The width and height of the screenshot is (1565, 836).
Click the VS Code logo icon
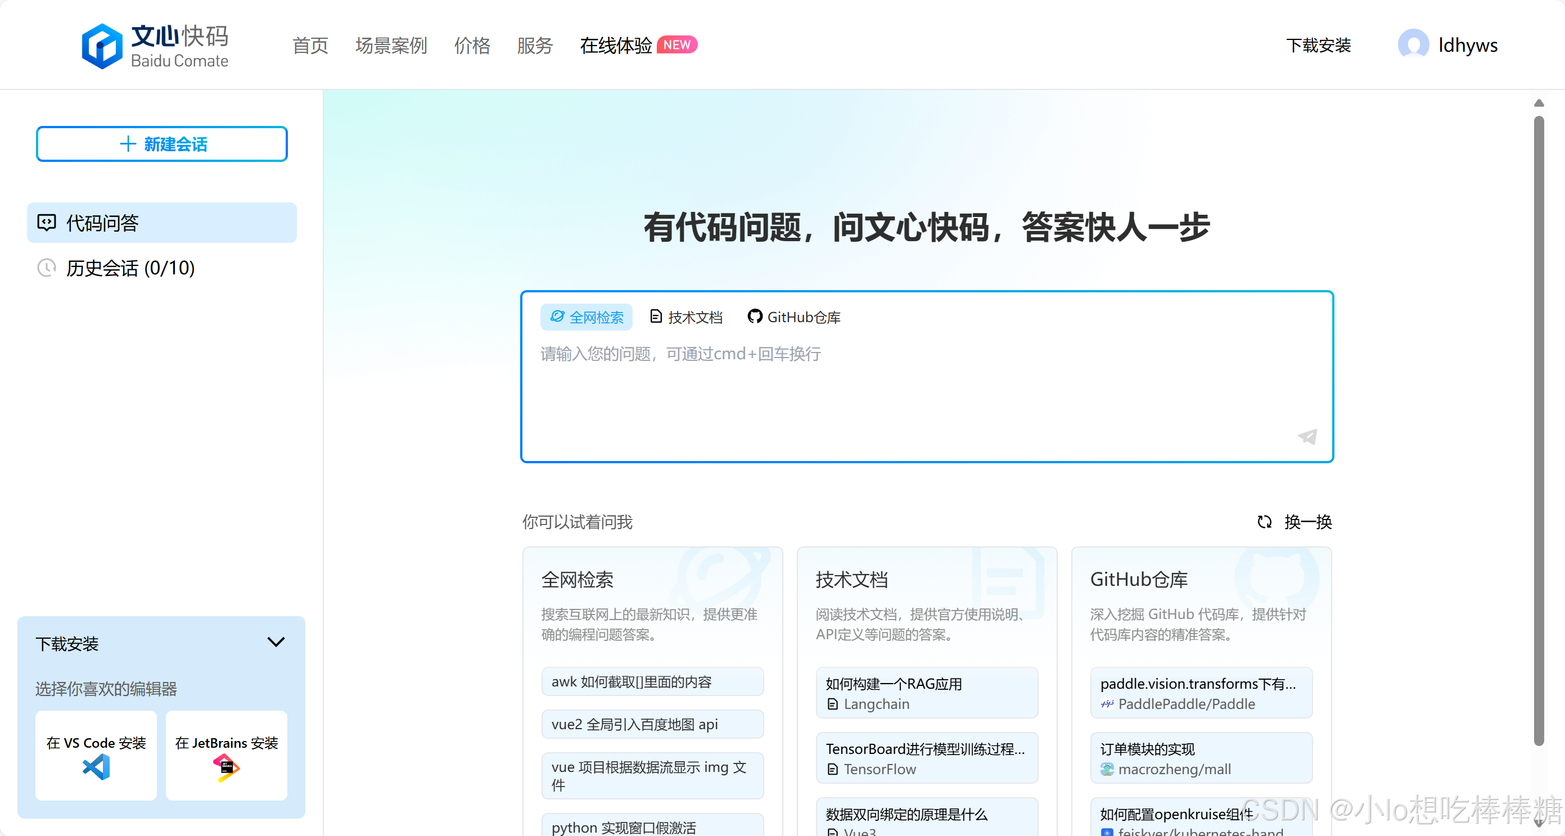[x=96, y=767]
